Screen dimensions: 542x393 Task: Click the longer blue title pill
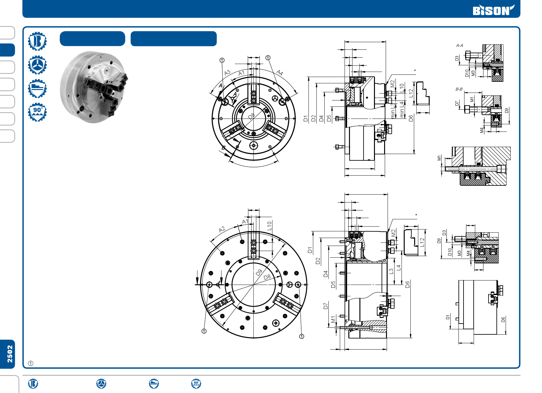click(173, 39)
